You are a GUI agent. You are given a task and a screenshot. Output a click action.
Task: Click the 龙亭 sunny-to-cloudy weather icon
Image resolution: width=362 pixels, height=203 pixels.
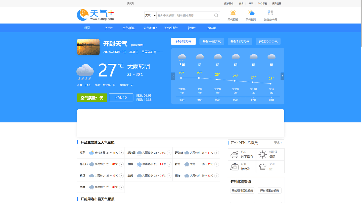click(92, 152)
